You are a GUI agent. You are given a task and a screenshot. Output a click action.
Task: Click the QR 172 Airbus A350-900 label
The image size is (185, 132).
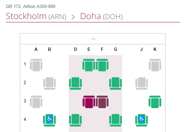[31, 6]
